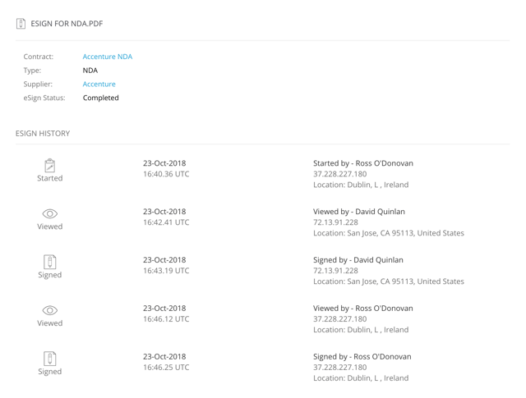Open the Accenture supplier link
The image size is (526, 398).
[99, 84]
